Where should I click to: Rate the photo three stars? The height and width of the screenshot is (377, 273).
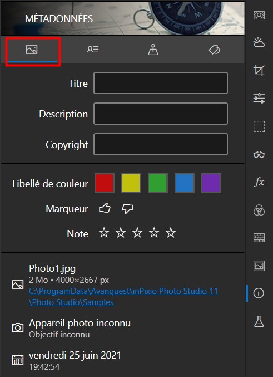137,233
